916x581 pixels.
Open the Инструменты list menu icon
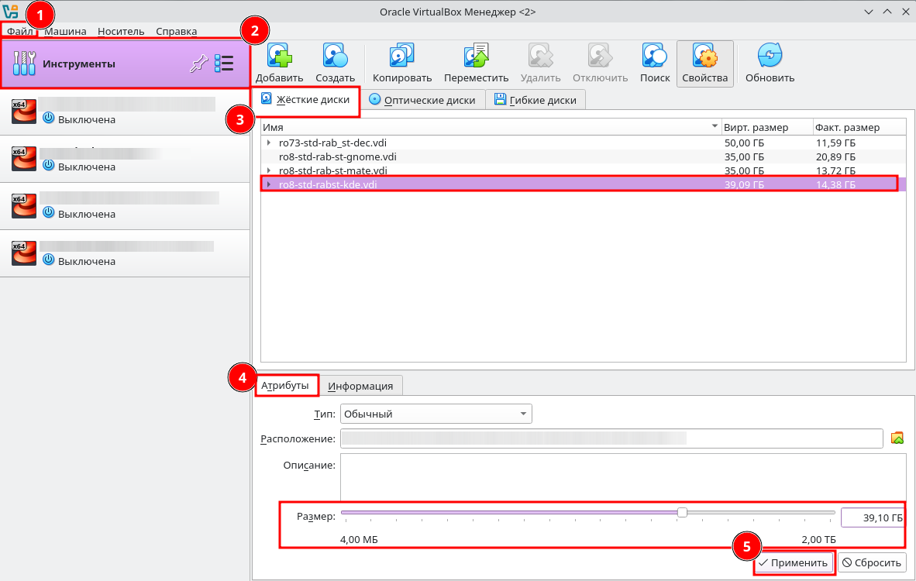click(224, 64)
